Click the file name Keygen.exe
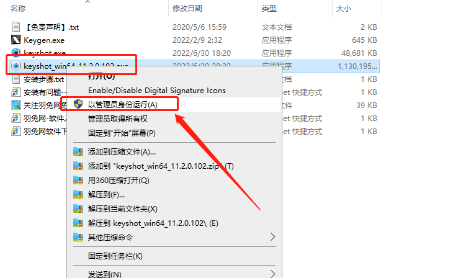 point(44,40)
